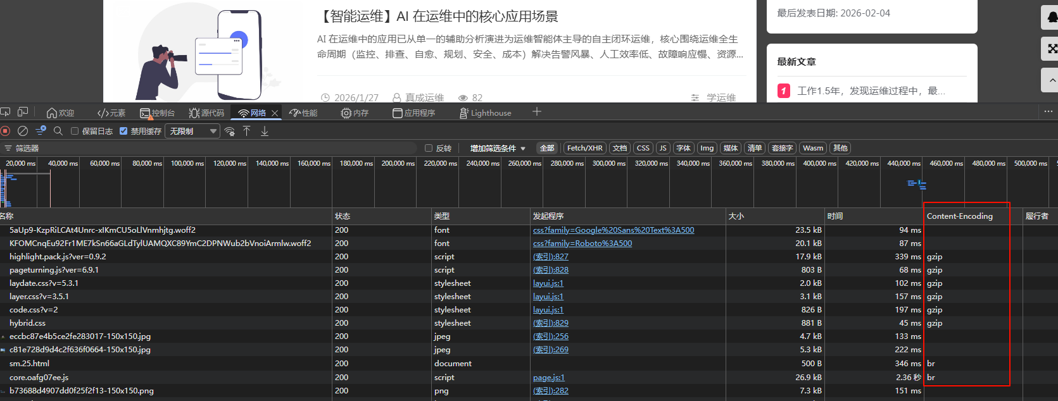Image resolution: width=1058 pixels, height=401 pixels.
Task: Sort by 大小 column header
Action: pyautogui.click(x=774, y=216)
